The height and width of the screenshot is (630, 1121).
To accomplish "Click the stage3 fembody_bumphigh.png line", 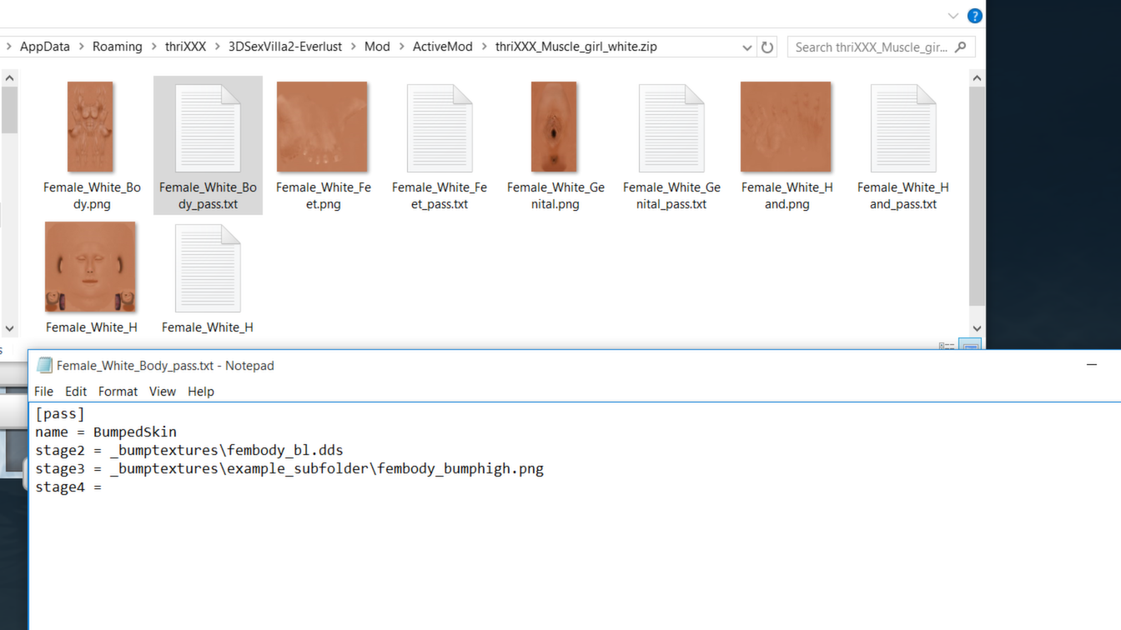I will (289, 469).
